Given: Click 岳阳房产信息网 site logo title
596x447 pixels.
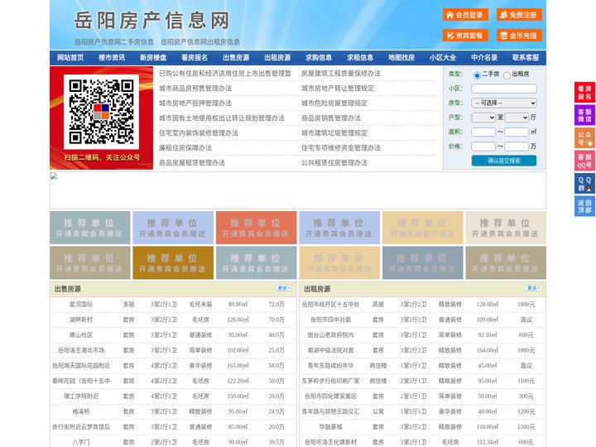Looking at the screenshot, I should [151, 20].
